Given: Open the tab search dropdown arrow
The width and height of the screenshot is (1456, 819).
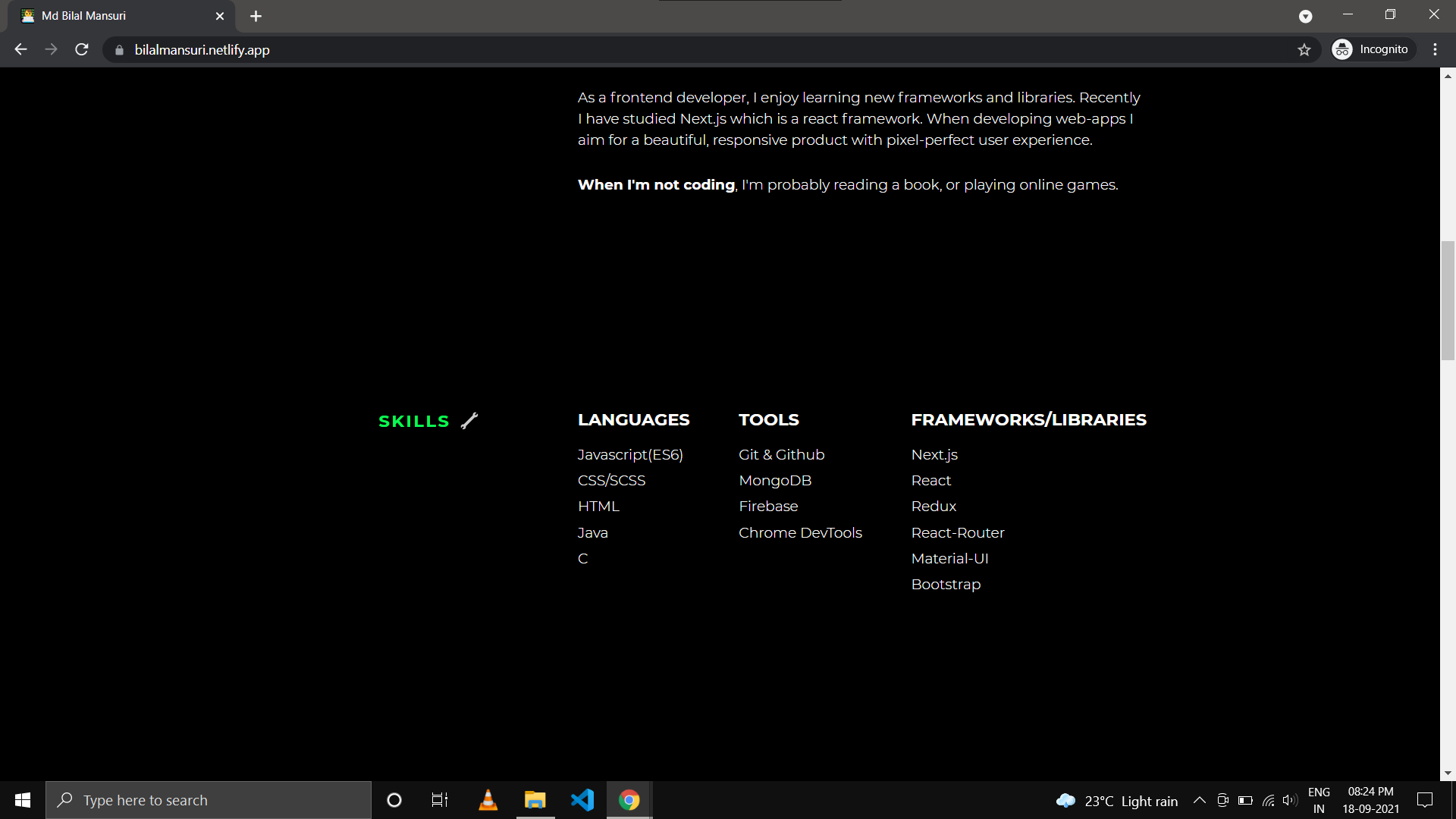Looking at the screenshot, I should 1305,16.
